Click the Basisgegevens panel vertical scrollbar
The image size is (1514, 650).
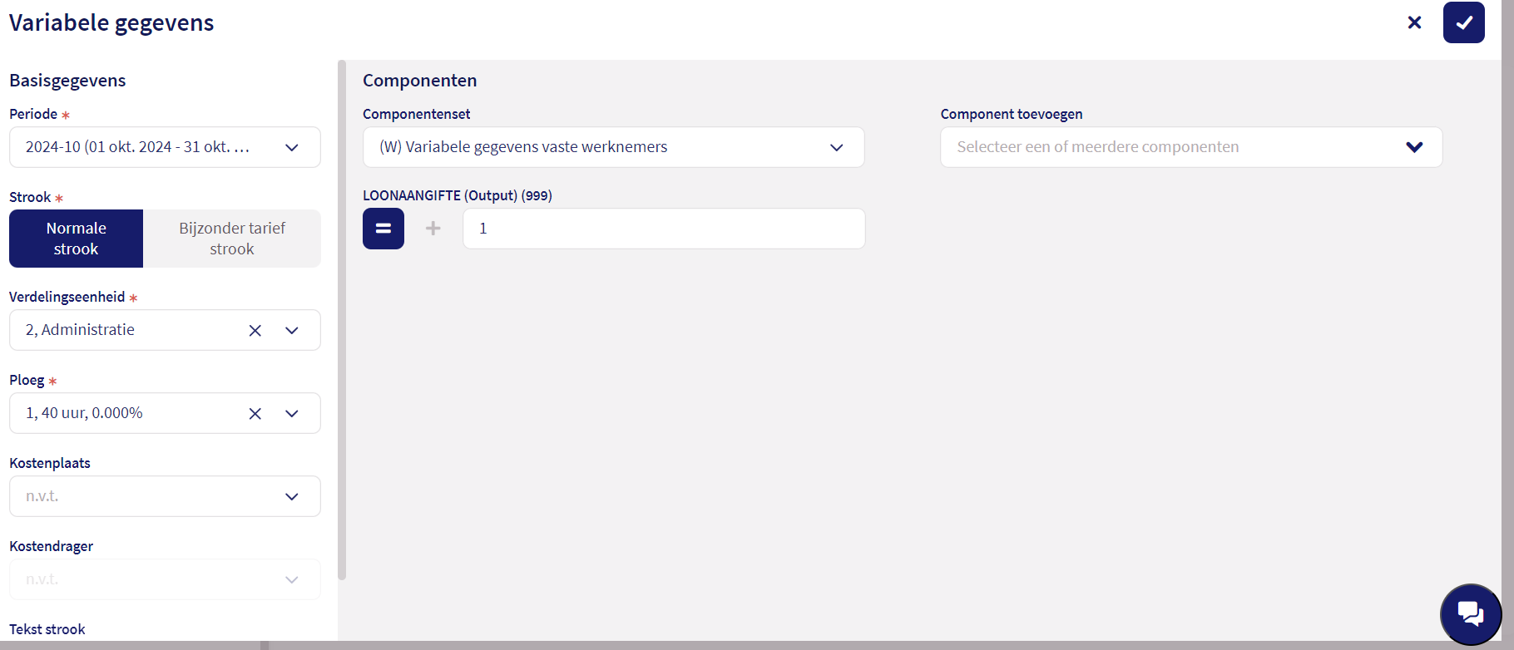342,319
